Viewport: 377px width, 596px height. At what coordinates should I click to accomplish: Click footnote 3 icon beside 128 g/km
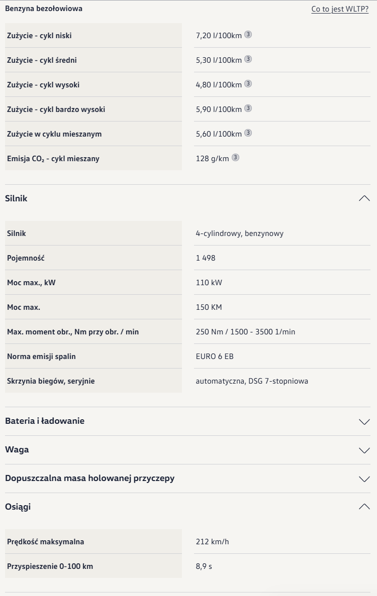pyautogui.click(x=235, y=158)
